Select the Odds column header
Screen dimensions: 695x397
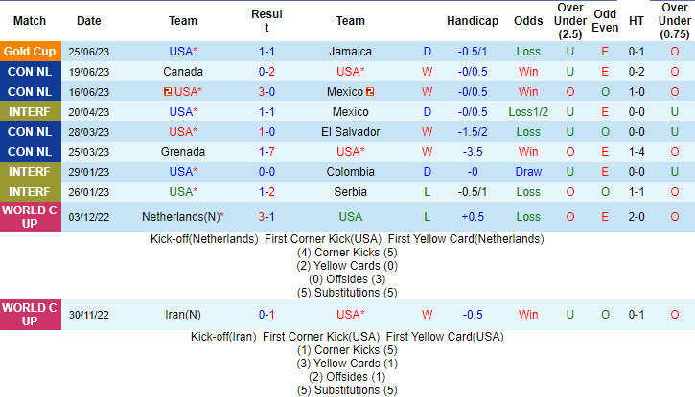click(x=528, y=21)
